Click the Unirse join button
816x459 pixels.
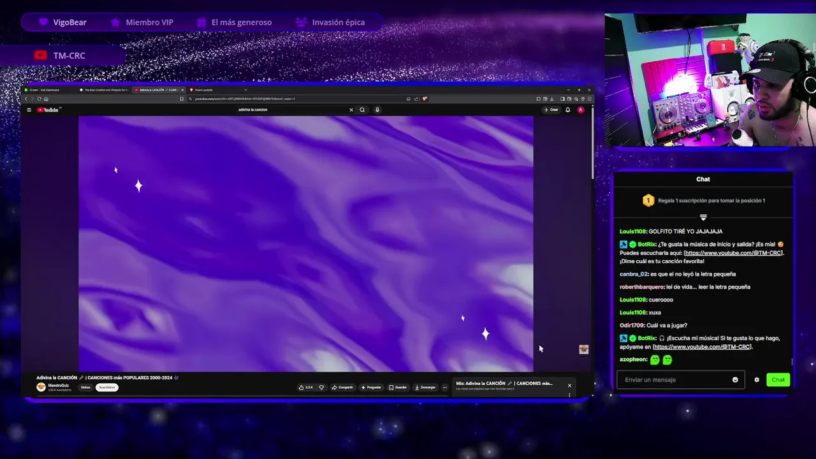tap(85, 387)
